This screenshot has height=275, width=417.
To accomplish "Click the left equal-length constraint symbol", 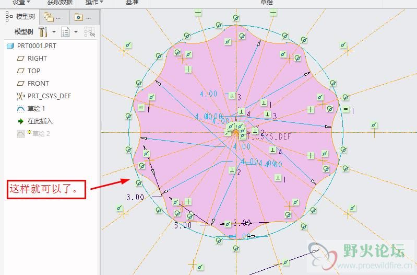I will (x=141, y=108).
